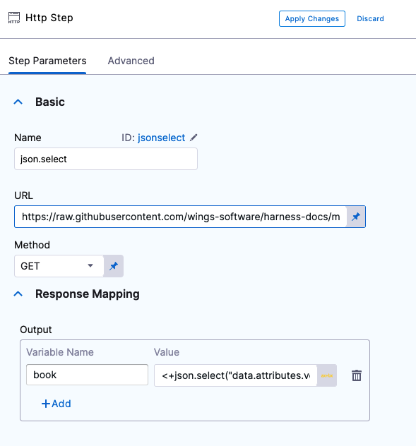Click the Response Mapping section heading
Screen dimensions: 416x446
[x=88, y=294]
